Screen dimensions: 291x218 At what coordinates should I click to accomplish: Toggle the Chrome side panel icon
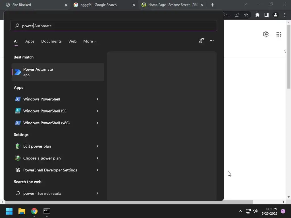pyautogui.click(x=267, y=15)
